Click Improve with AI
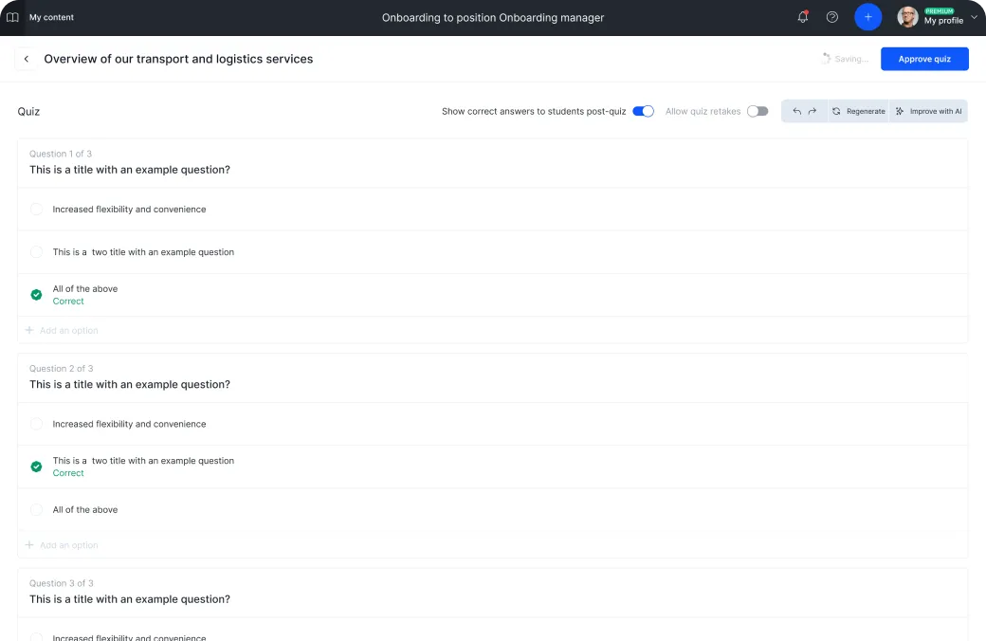 [x=929, y=112]
